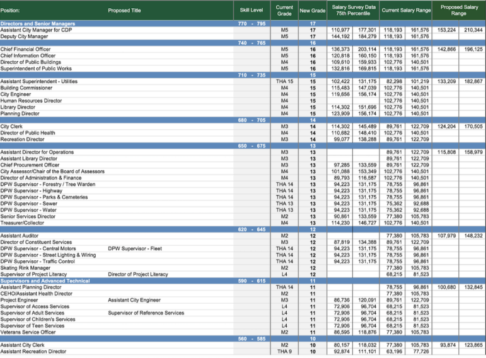
Task: Click 'Superintendent of Public Works' cell
Action: click(36, 69)
